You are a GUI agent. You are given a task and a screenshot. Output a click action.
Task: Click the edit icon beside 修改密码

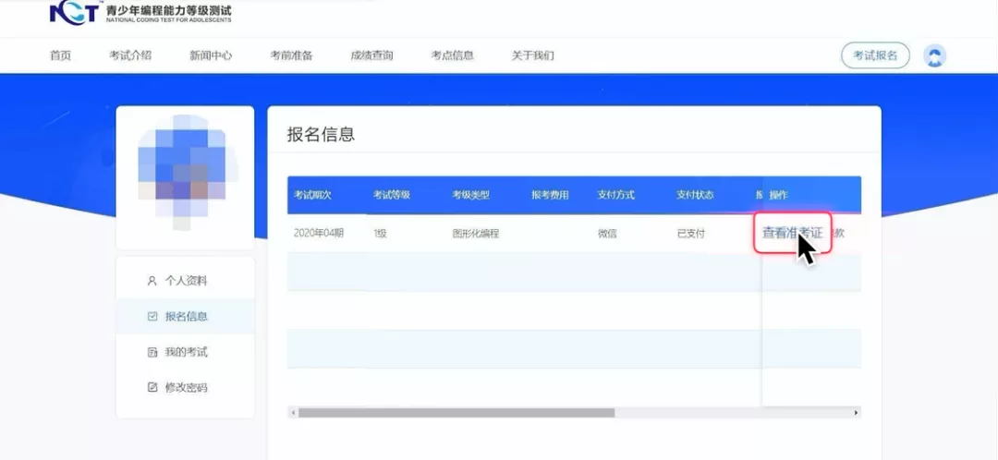pyautogui.click(x=152, y=387)
